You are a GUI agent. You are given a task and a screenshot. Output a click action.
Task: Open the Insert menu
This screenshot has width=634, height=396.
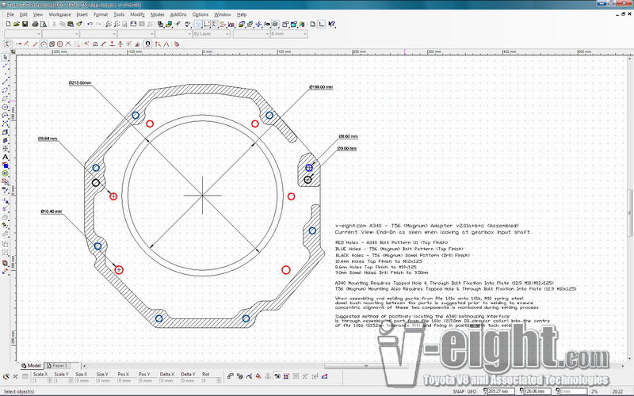tap(82, 14)
